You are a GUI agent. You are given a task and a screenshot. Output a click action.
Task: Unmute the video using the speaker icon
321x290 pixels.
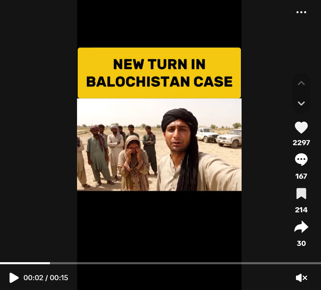click(x=301, y=278)
